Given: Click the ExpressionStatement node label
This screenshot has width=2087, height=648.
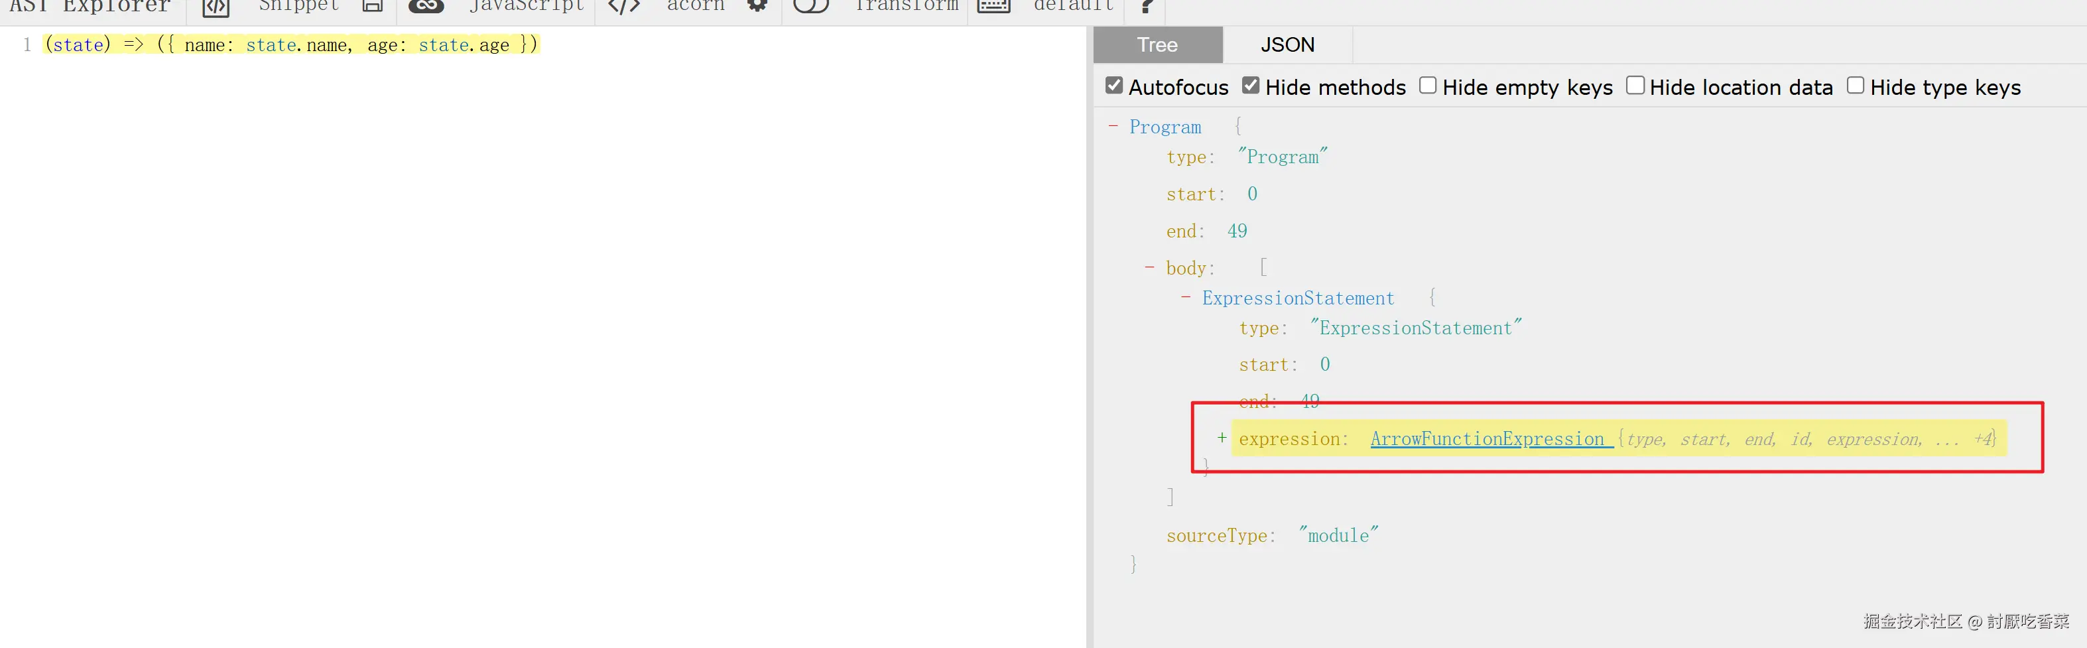Looking at the screenshot, I should click(x=1298, y=298).
